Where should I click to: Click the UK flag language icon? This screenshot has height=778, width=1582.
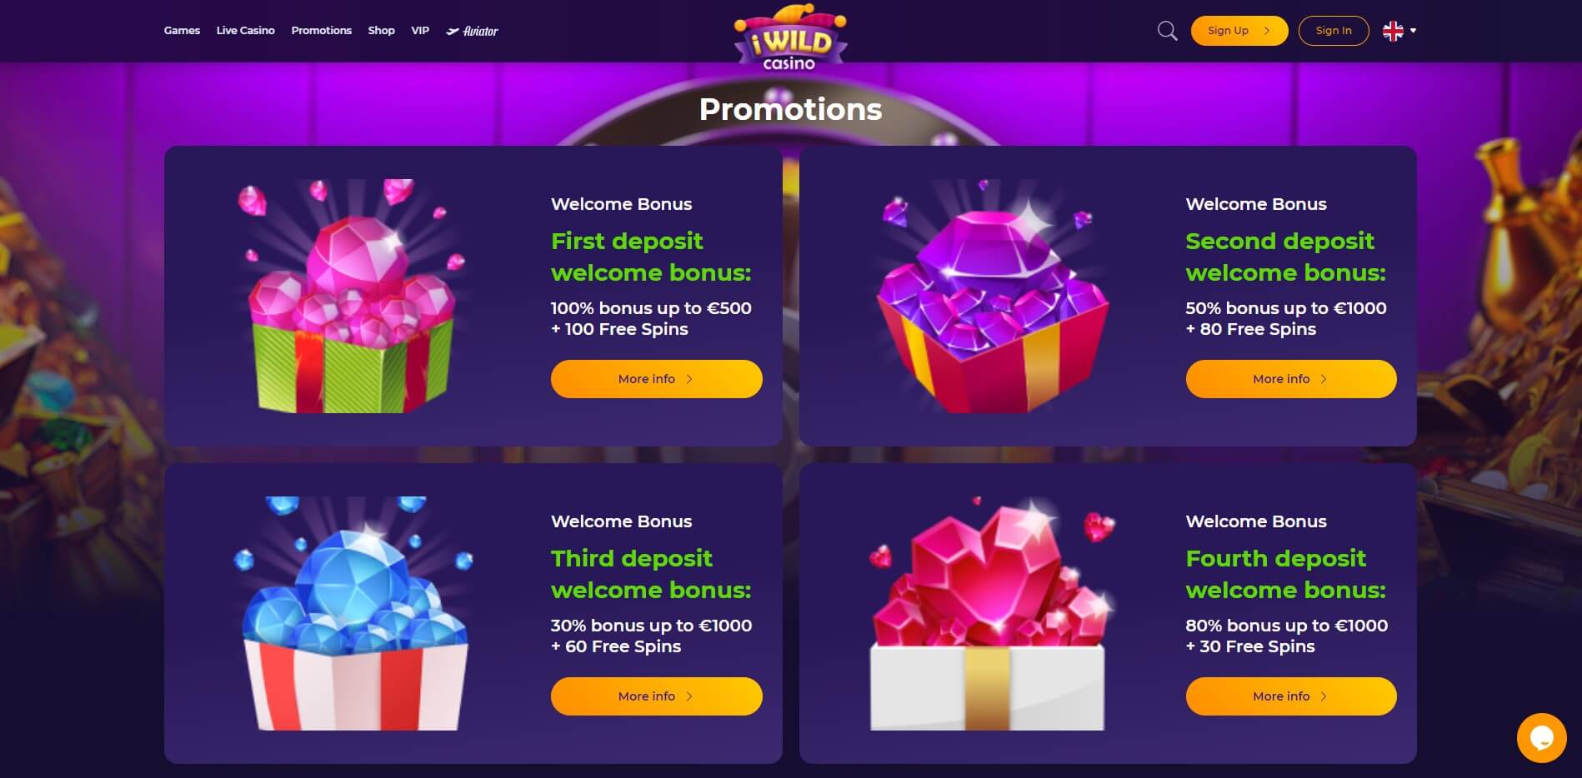(1393, 32)
